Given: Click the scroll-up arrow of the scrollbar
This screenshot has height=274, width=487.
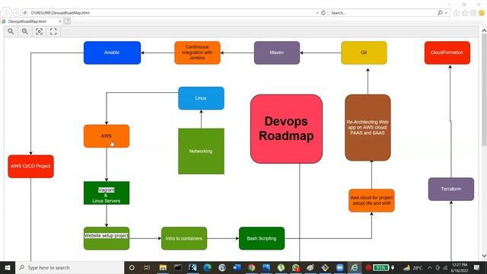Looking at the screenshot, I should point(484,30).
